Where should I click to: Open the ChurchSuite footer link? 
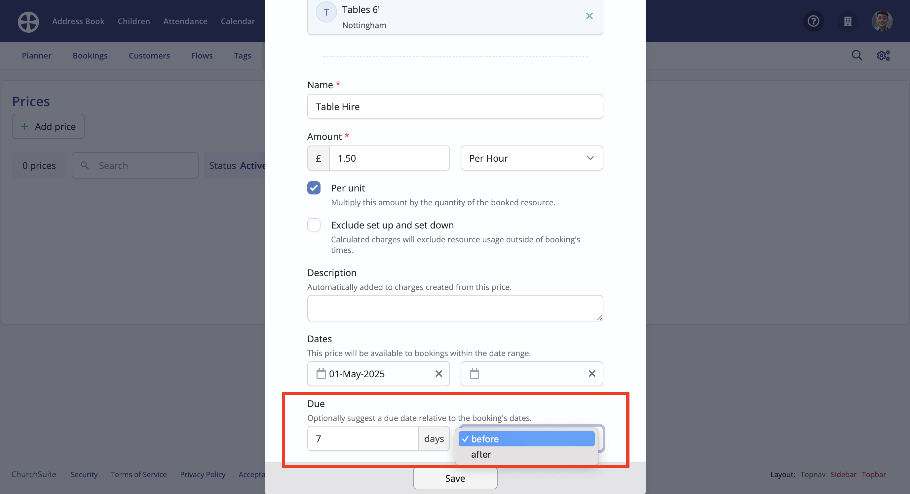click(x=34, y=474)
